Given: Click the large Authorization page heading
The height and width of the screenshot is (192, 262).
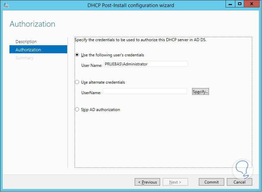Looking at the screenshot, I should click(32, 24).
